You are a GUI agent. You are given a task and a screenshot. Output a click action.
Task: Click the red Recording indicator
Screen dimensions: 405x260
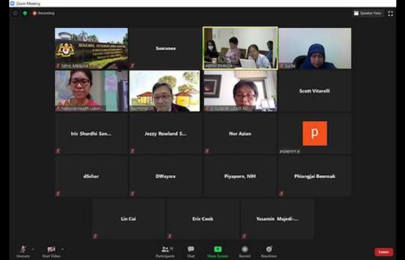point(43,13)
